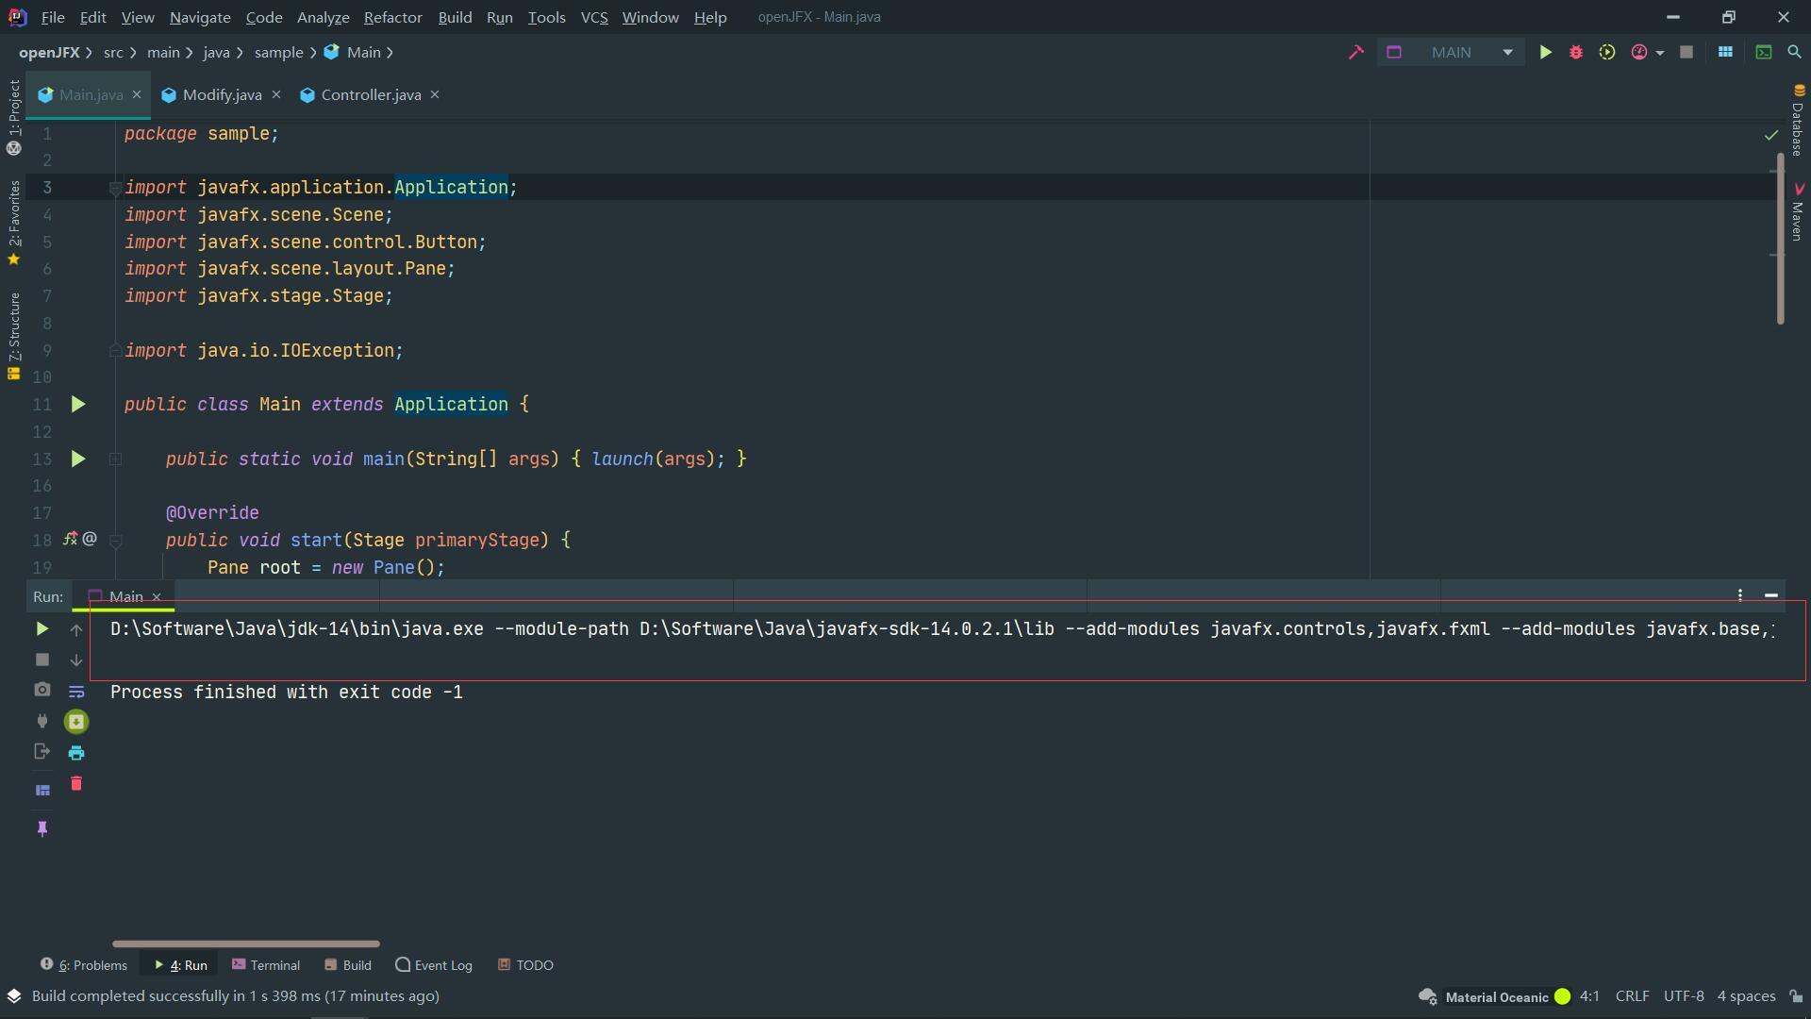Viewport: 1811px width, 1019px height.
Task: Toggle scroll to end in console
Action: [x=76, y=722]
